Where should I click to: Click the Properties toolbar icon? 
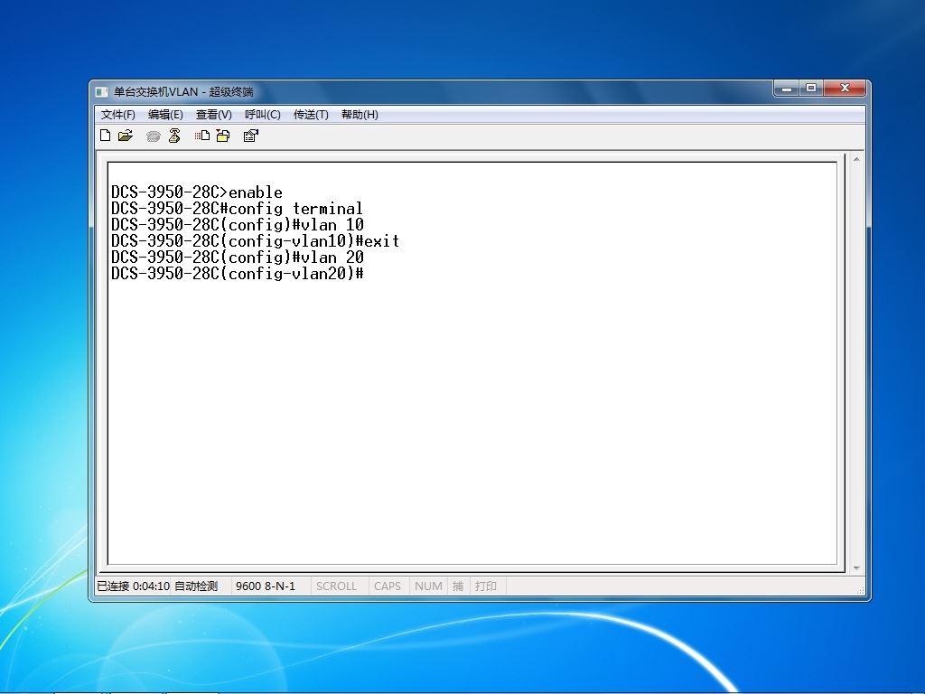pyautogui.click(x=251, y=136)
